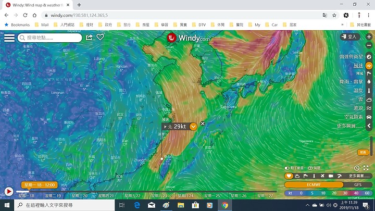Open the DTV bookmarks folder
Image resolution: width=375 pixels, height=211 pixels.
[199, 24]
